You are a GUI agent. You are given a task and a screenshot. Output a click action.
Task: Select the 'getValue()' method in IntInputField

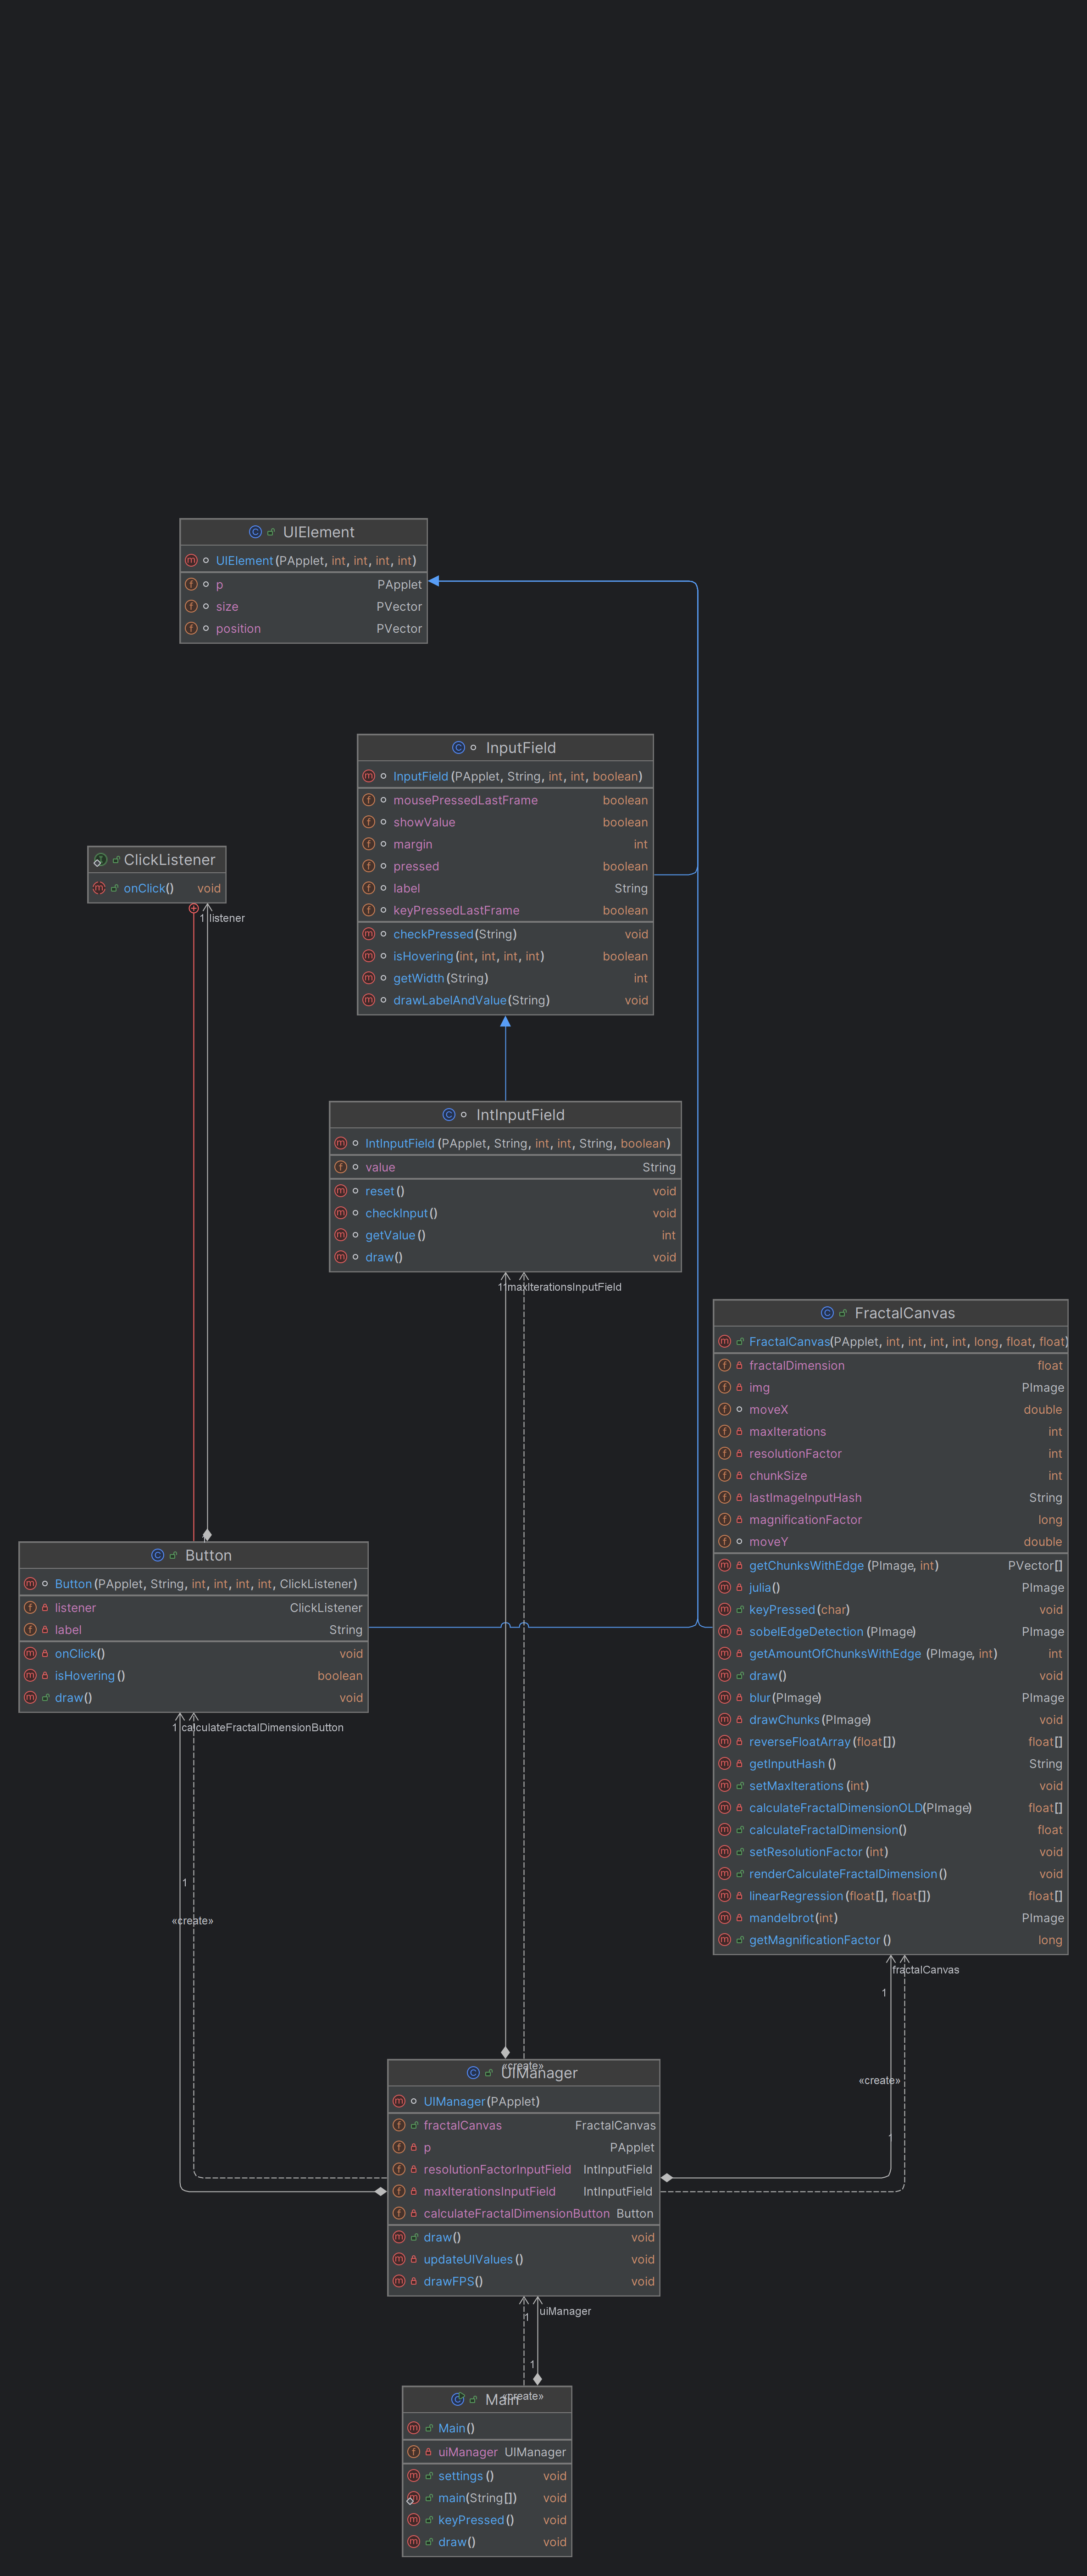coord(505,1235)
